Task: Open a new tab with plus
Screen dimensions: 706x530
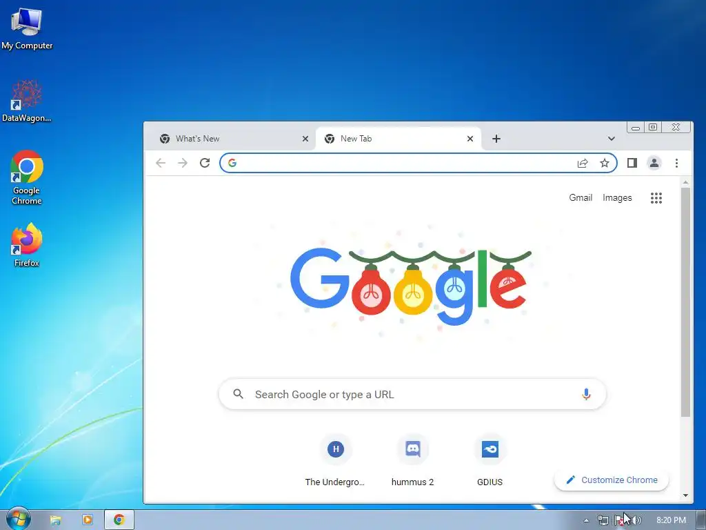Action: coord(496,139)
